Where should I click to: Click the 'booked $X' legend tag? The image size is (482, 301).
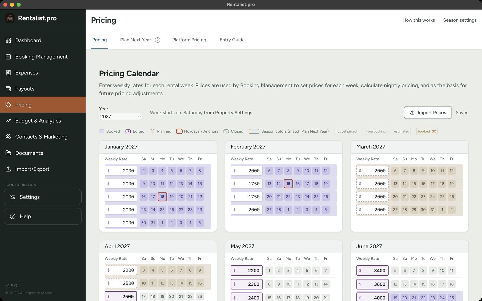coord(427,131)
